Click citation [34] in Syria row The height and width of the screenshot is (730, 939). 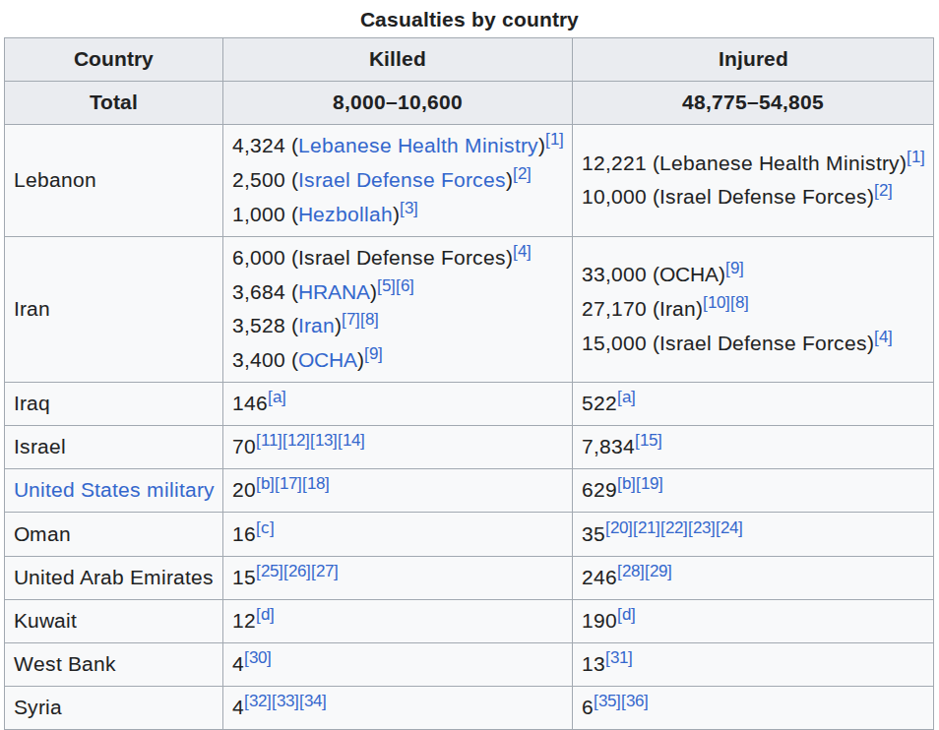[313, 701]
